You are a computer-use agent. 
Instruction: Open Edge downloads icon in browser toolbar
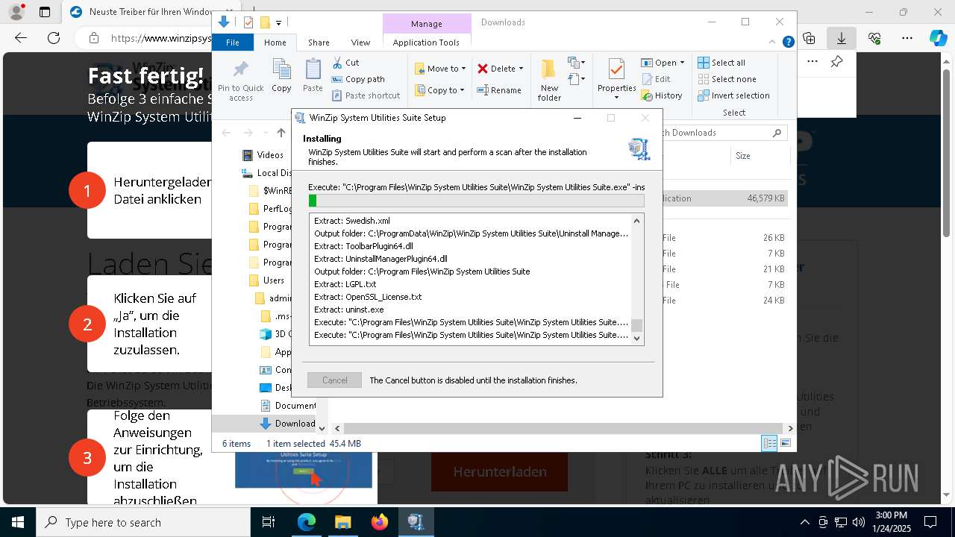[x=842, y=38]
